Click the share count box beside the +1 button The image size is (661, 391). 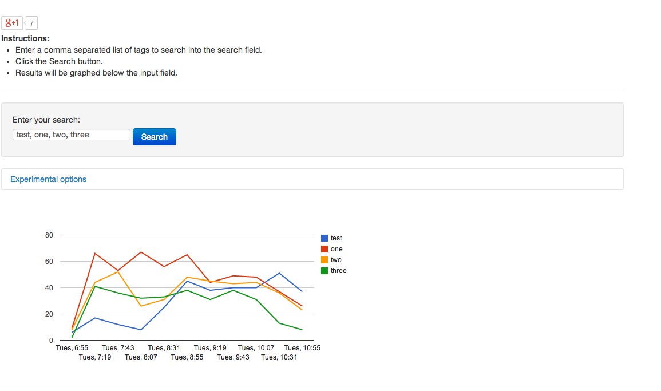[31, 23]
